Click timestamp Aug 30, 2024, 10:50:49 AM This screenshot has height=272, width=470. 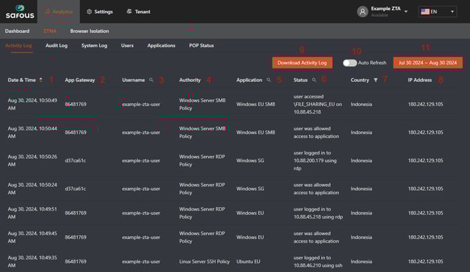(x=32, y=104)
